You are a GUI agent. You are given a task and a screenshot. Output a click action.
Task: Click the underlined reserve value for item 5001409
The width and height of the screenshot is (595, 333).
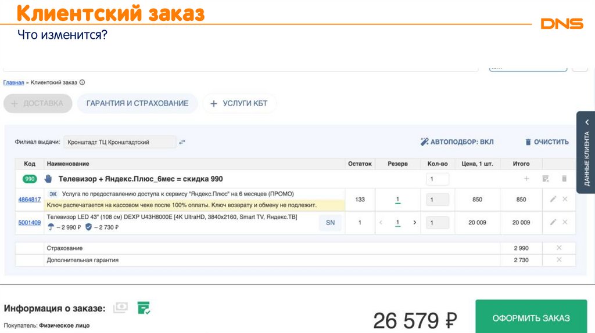[397, 223]
